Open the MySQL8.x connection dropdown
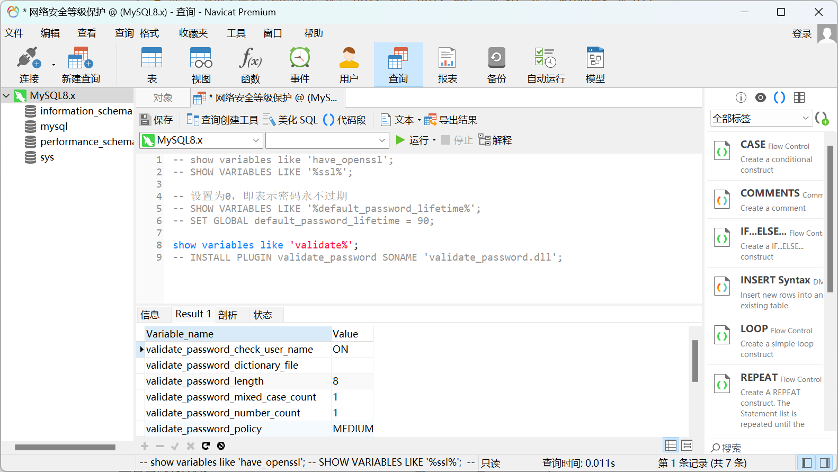The width and height of the screenshot is (838, 472). coord(201,140)
